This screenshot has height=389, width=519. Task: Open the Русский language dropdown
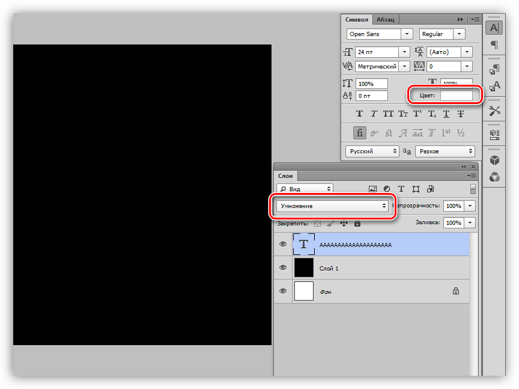pyautogui.click(x=372, y=151)
